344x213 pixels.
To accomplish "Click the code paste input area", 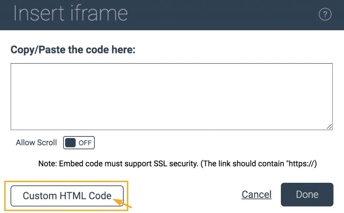I will [171, 95].
